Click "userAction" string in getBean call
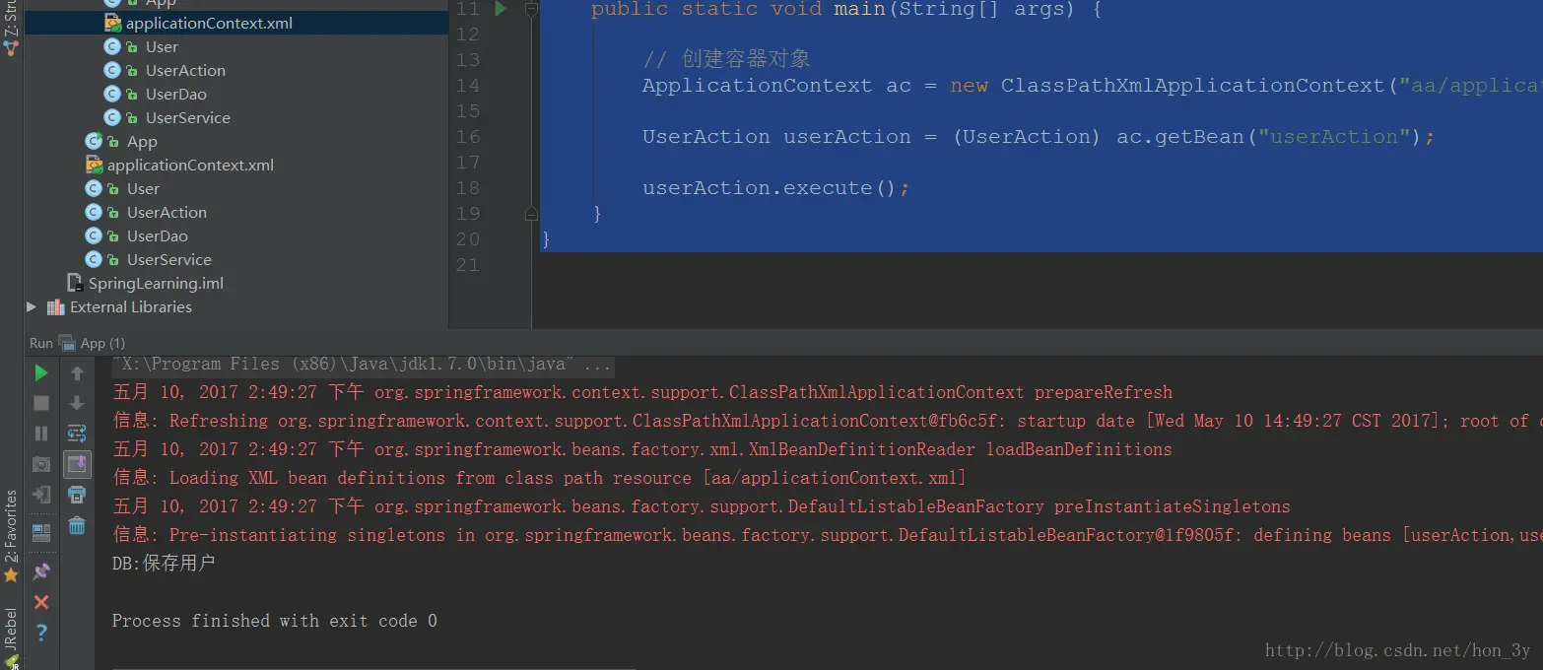 coord(1333,137)
